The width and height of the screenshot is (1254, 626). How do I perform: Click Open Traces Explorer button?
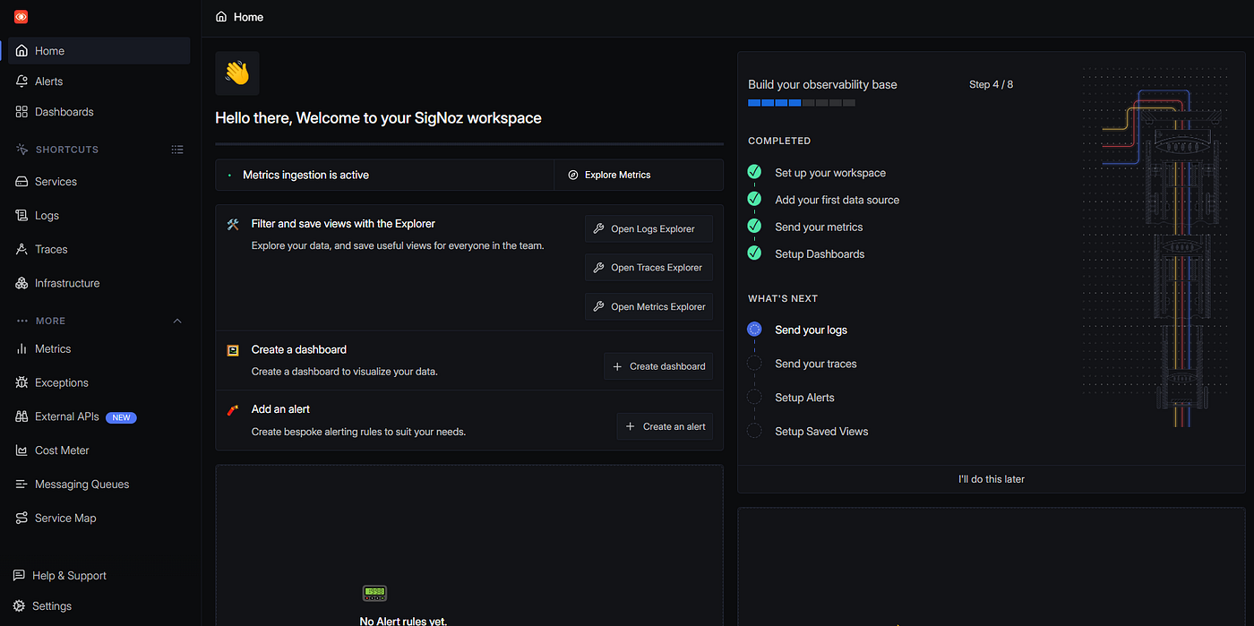[x=648, y=267]
